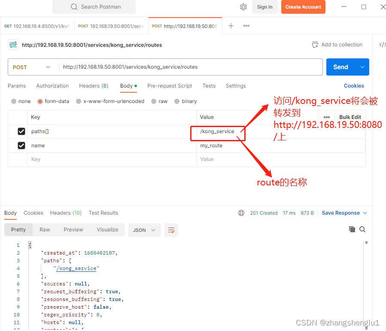Click the Create Account button
The height and width of the screenshot is (331, 386).
(x=303, y=7)
